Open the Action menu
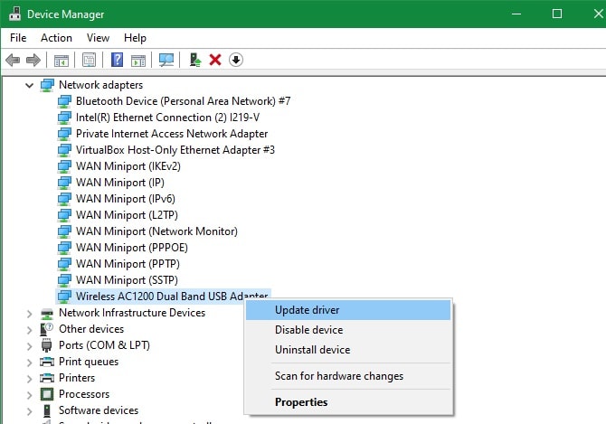 56,38
